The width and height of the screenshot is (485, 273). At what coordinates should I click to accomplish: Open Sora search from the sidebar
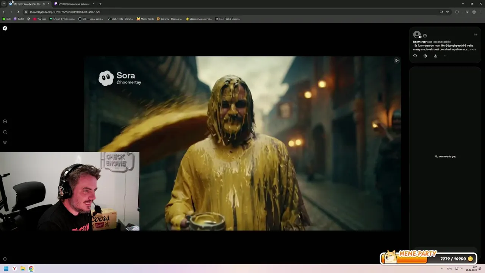pyautogui.click(x=5, y=132)
